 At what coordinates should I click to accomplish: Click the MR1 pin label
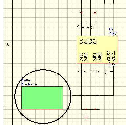(x=95, y=57)
